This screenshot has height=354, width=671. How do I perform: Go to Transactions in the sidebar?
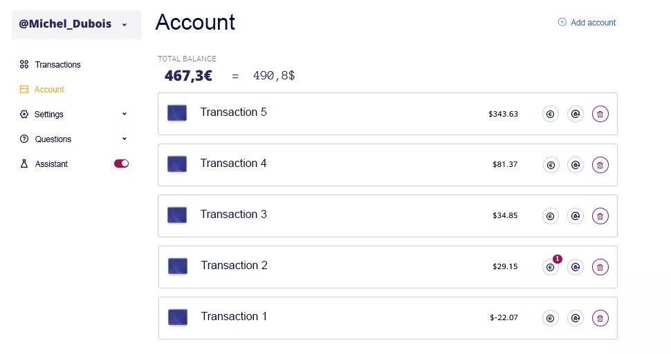coord(57,65)
